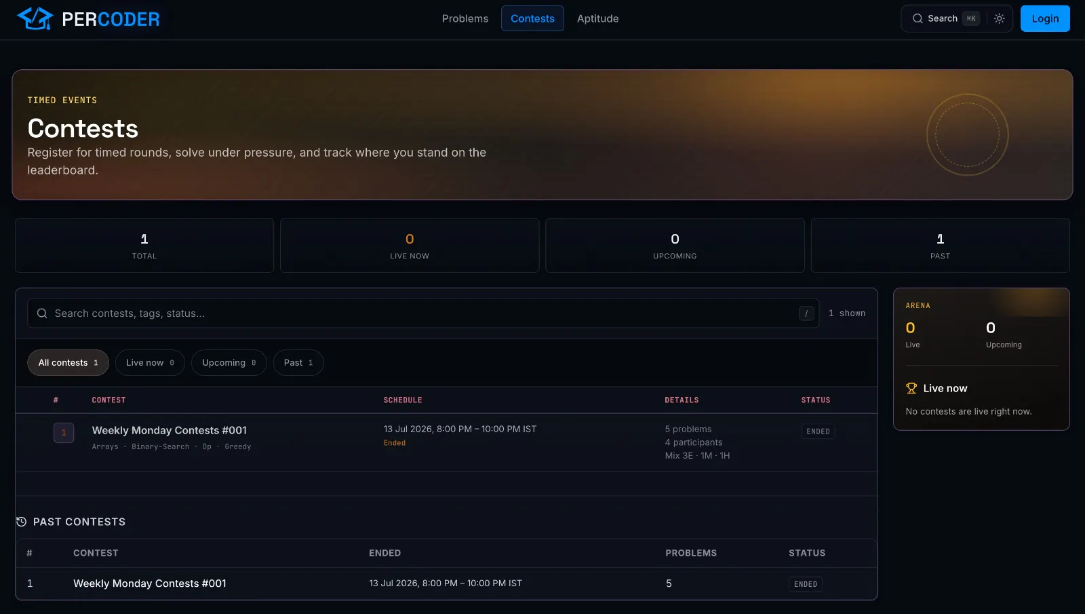1085x614 pixels.
Task: Click the Login button
Action: (1045, 18)
